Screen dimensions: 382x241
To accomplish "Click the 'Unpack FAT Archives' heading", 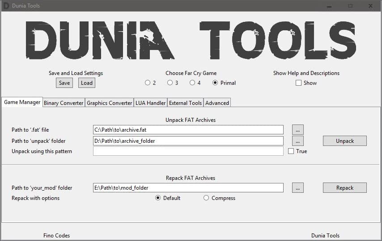I will point(191,120).
